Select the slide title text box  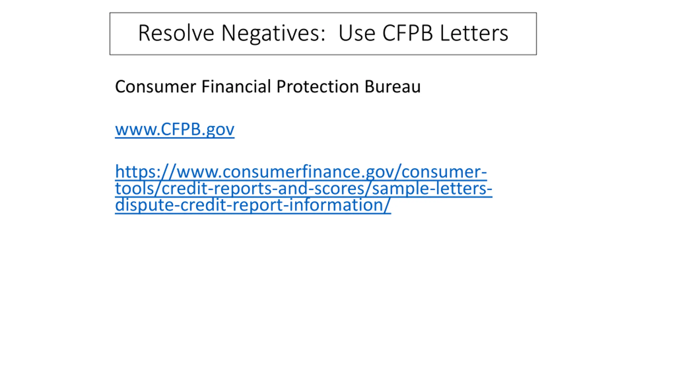tap(323, 34)
